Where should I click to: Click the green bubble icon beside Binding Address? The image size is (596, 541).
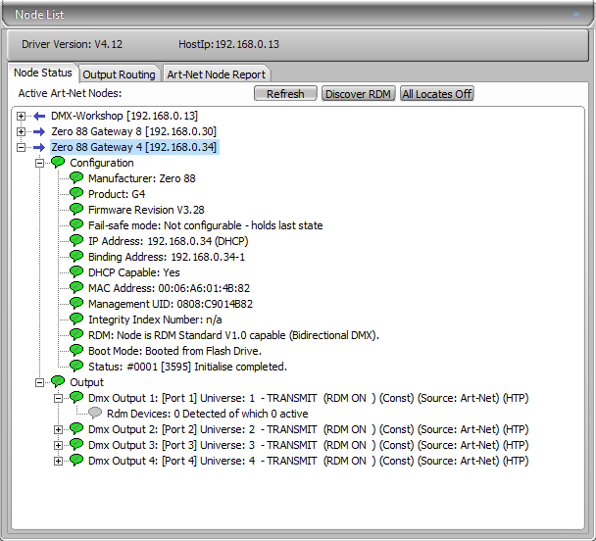click(x=76, y=256)
